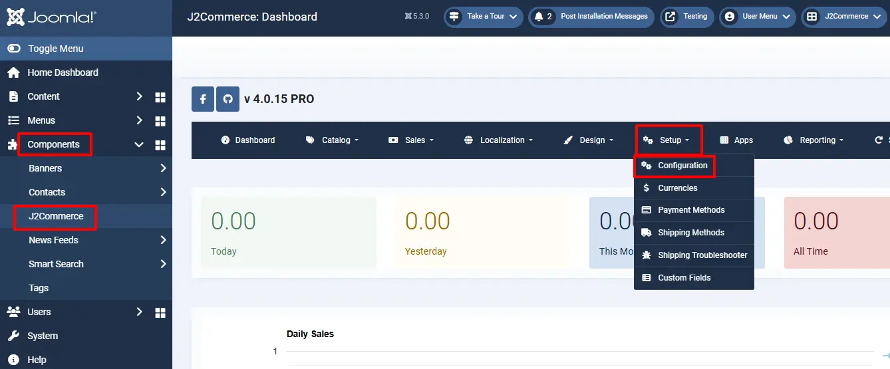Toggle the sidebar menu
Image resolution: width=890 pixels, height=369 pixels.
pyautogui.click(x=86, y=49)
